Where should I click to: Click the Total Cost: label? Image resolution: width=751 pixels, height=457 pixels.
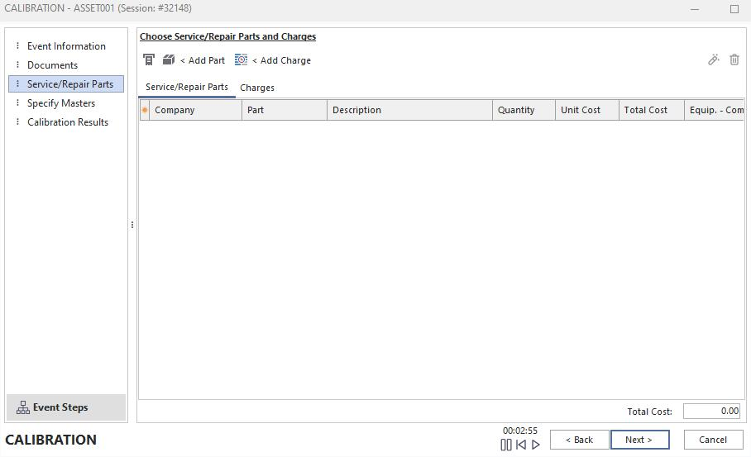coord(649,412)
